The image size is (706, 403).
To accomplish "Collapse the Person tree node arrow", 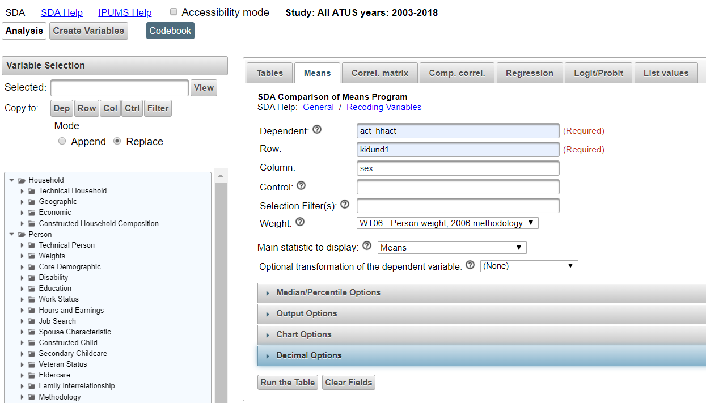I will (11, 235).
